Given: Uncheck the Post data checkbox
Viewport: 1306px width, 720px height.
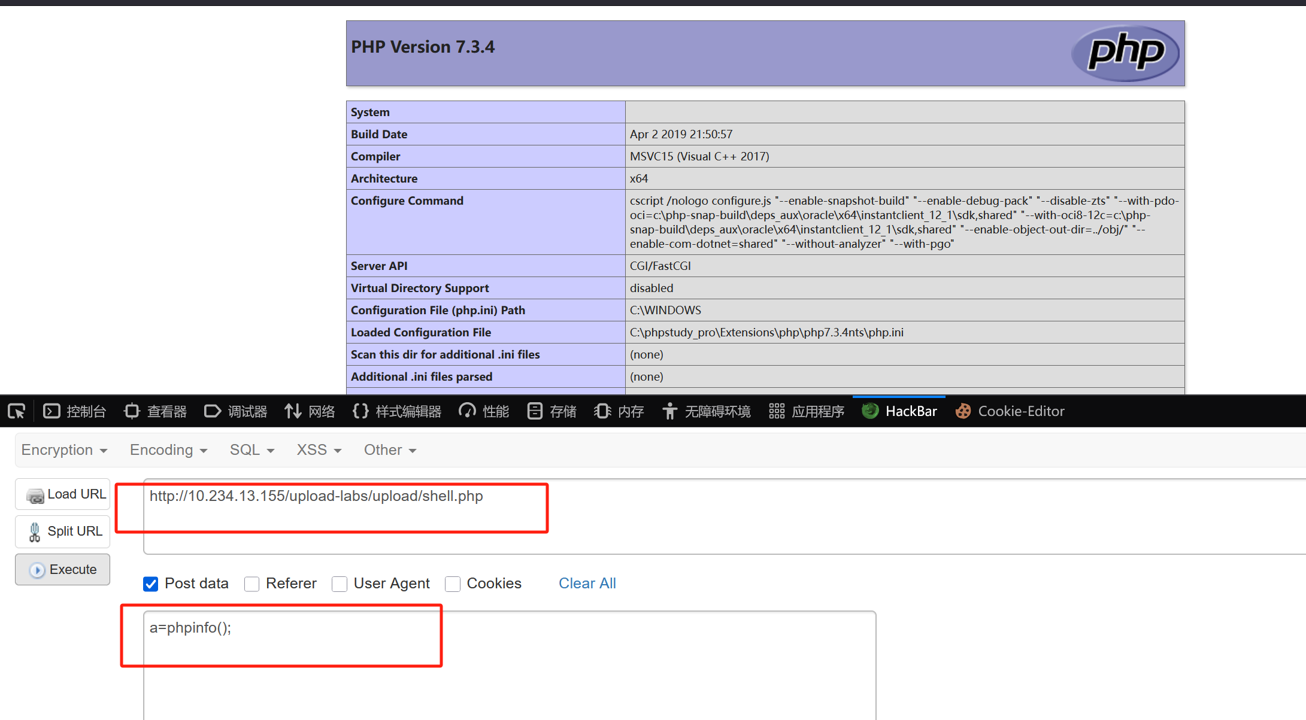Looking at the screenshot, I should tap(151, 584).
